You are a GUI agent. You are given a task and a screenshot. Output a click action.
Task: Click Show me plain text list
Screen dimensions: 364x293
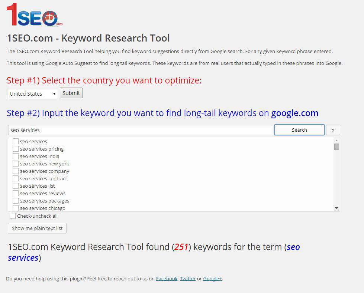pyautogui.click(x=37, y=228)
